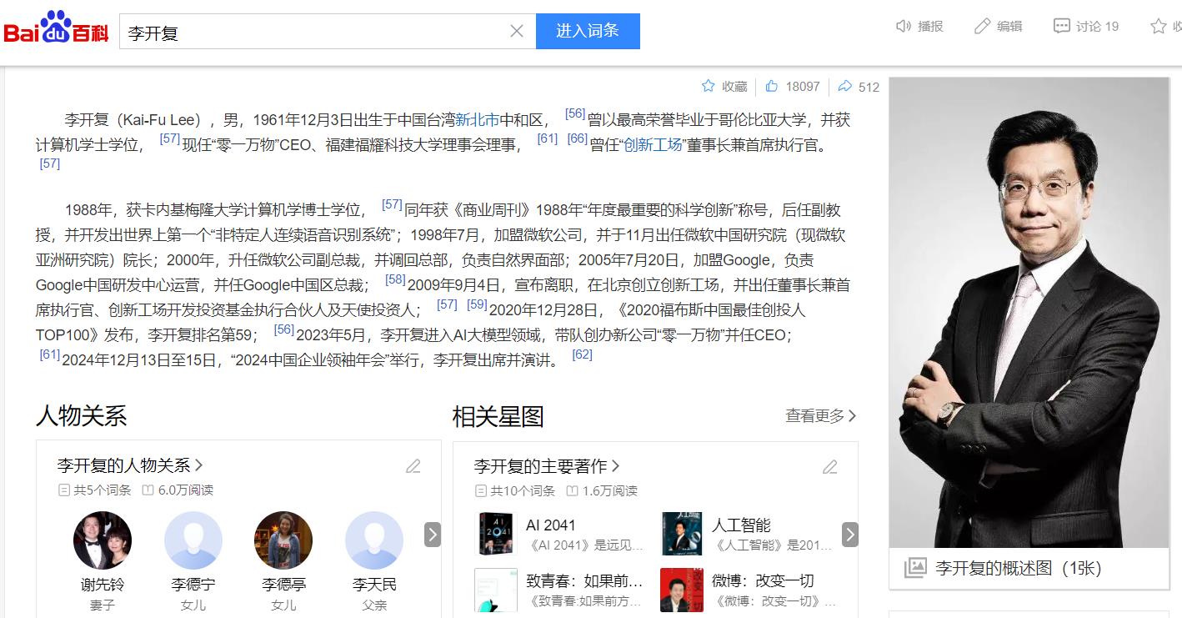Open citation reference [59]
This screenshot has width=1182, height=618.
[x=477, y=304]
